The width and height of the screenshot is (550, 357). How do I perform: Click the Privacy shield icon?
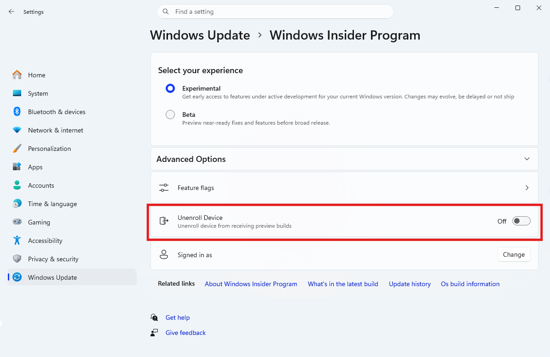click(x=17, y=259)
